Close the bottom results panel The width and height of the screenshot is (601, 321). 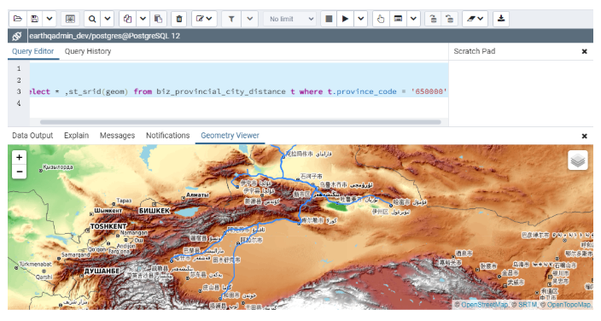point(584,136)
